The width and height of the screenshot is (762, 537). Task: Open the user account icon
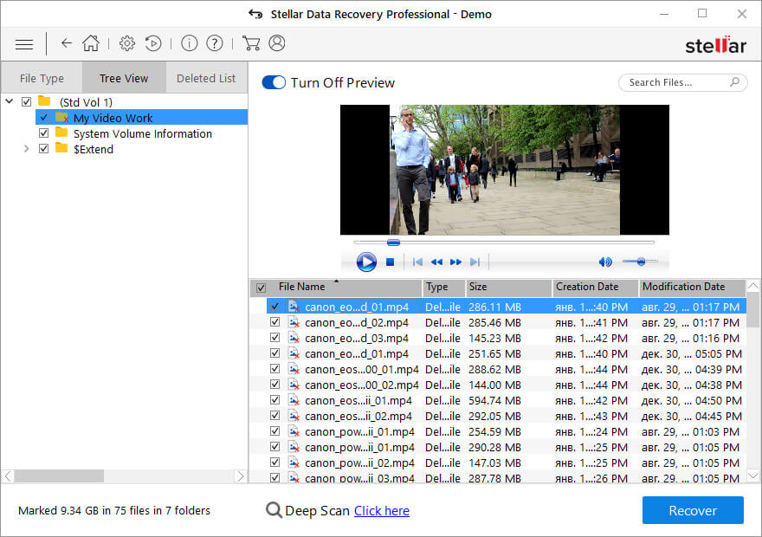[277, 43]
